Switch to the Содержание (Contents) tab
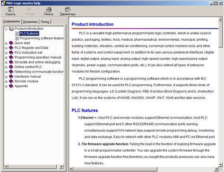 click(11, 21)
